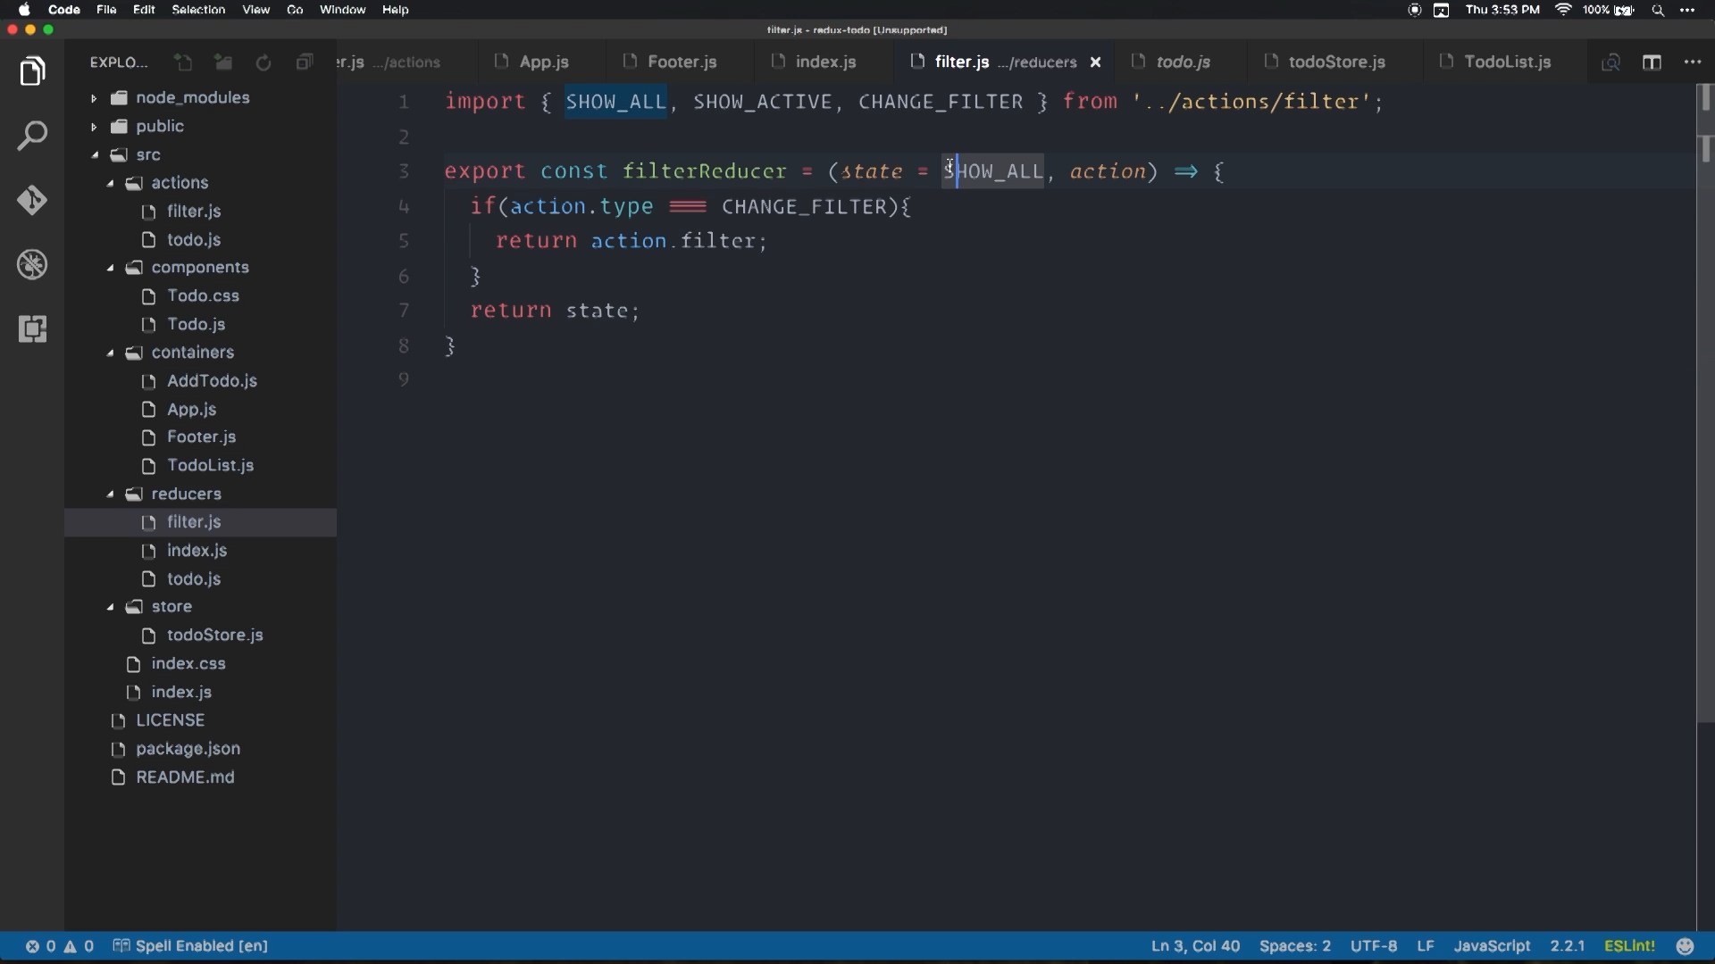
Task: Select the Extensions icon in activity bar
Action: point(32,328)
